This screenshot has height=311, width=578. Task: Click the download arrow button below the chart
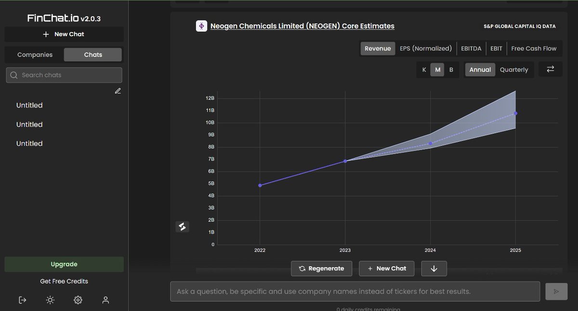(x=434, y=268)
